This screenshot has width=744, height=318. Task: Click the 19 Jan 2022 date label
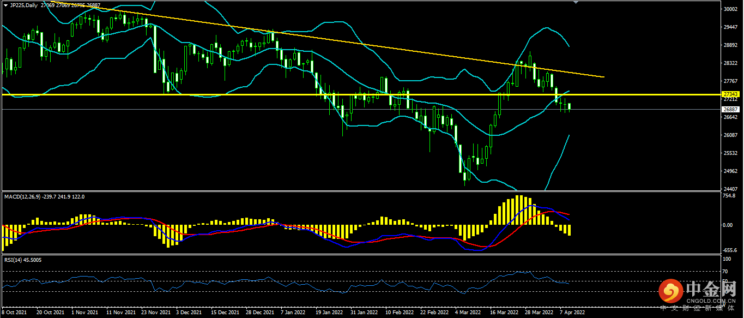330,313
